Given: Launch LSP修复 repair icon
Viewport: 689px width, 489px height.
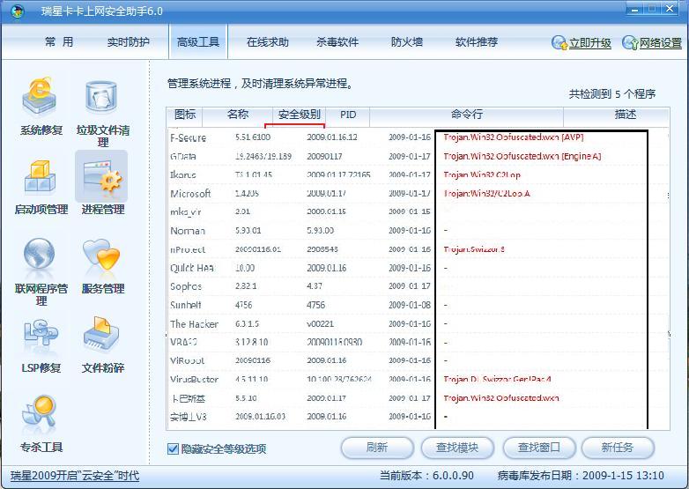Looking at the screenshot, I should (x=40, y=335).
